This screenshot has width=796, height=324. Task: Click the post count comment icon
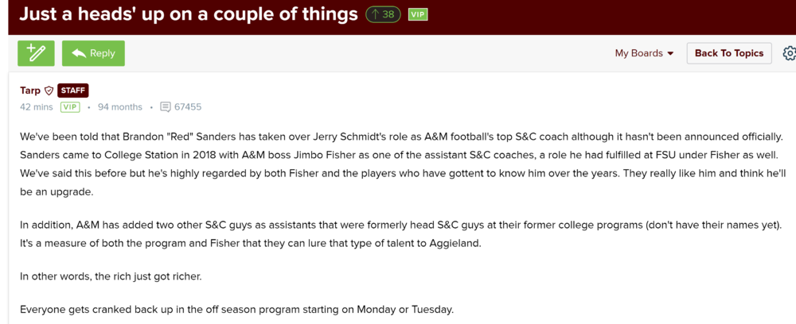click(165, 107)
